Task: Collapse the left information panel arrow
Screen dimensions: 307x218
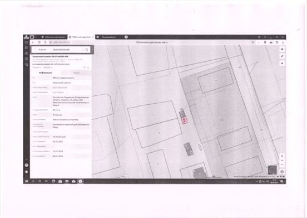Action: click(93, 50)
